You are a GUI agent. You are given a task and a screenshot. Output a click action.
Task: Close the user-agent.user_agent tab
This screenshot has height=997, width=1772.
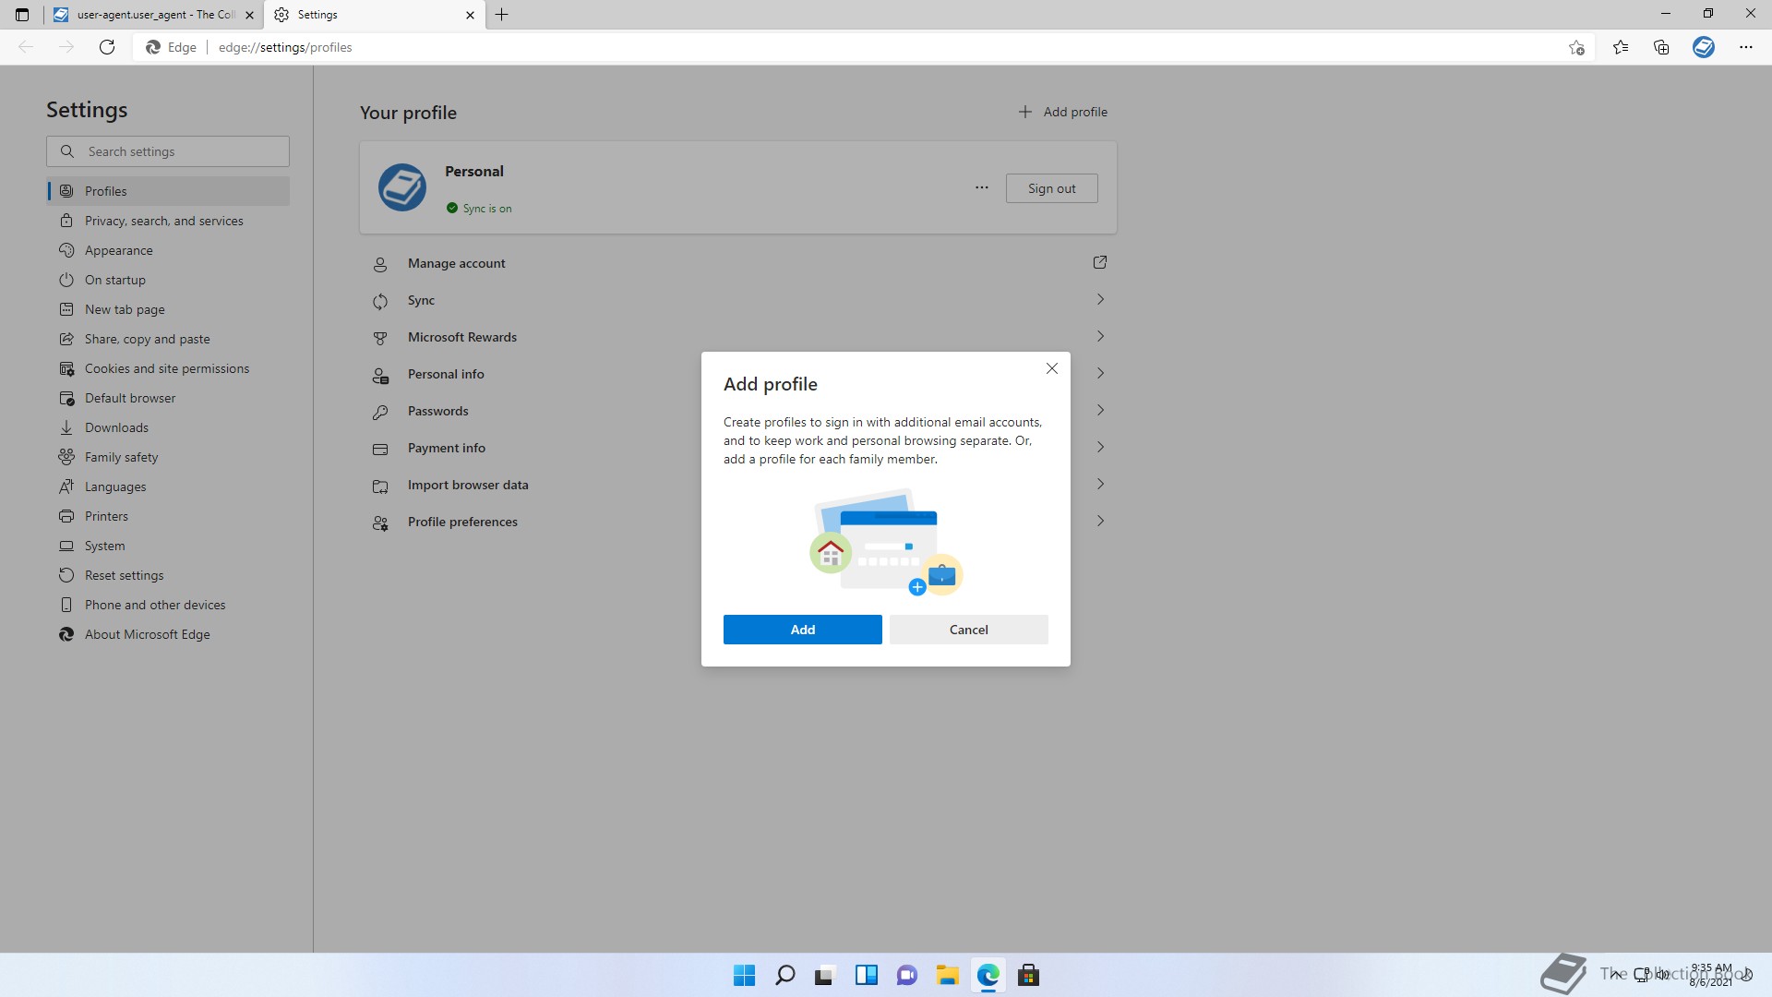249,15
